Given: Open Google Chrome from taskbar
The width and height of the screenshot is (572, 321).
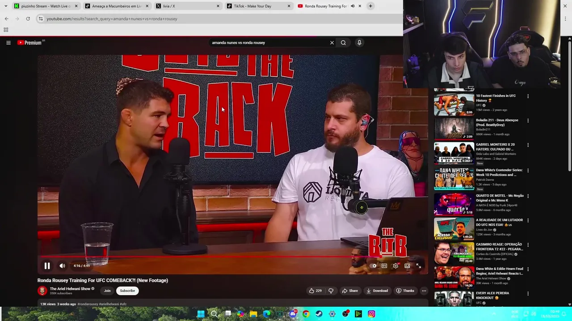Looking at the screenshot, I should [x=306, y=314].
